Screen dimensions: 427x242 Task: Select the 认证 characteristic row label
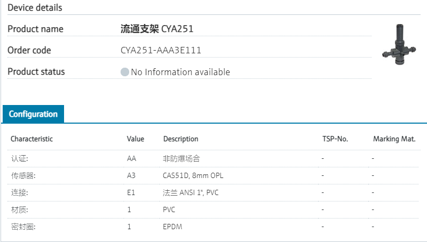tap(20, 158)
